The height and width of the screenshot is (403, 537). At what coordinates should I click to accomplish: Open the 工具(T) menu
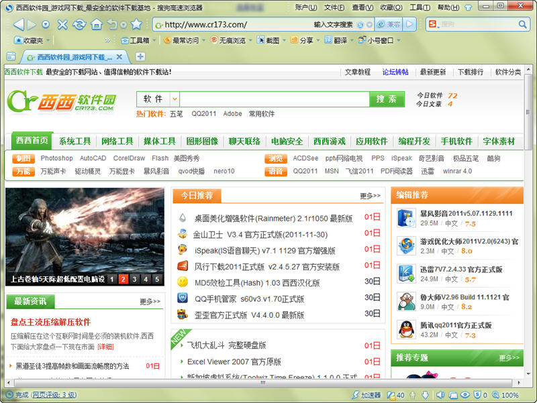[x=420, y=7]
